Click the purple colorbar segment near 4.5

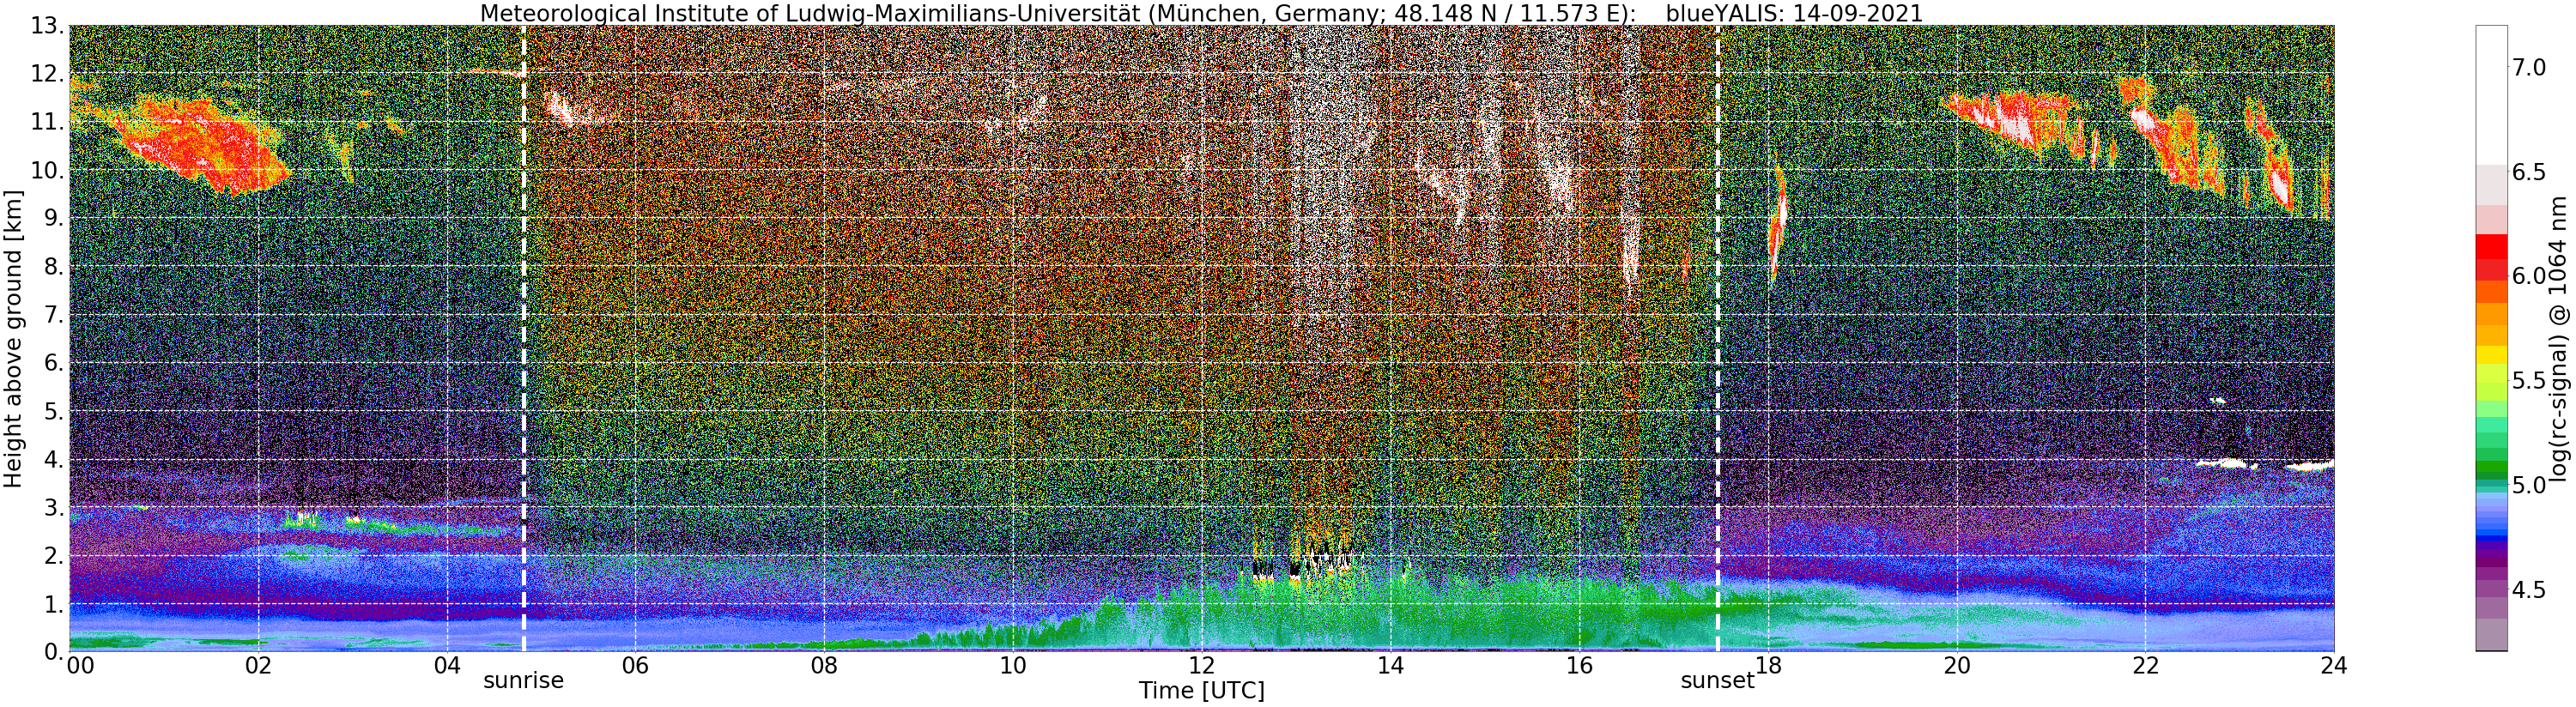tap(2491, 590)
